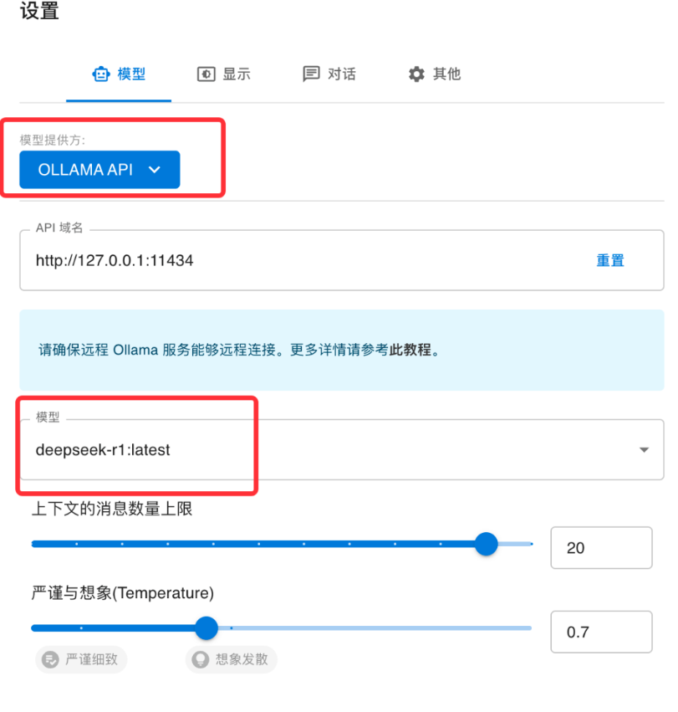
Task: Open the 模型 (Model) tab
Action: coord(119,74)
